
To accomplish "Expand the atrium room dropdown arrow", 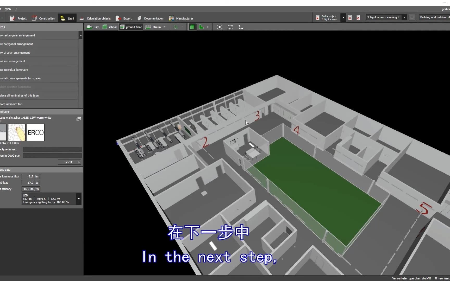I will click(165, 27).
